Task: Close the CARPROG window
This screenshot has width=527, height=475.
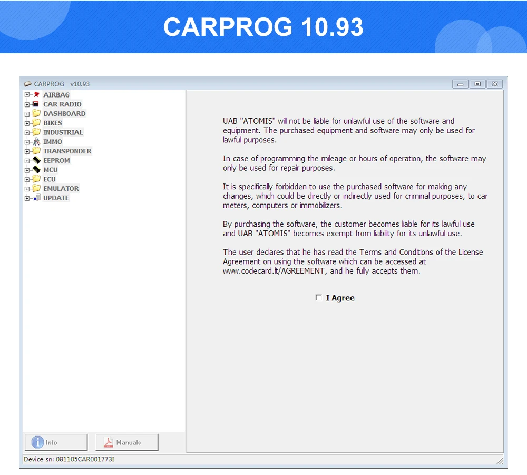Action: point(495,84)
